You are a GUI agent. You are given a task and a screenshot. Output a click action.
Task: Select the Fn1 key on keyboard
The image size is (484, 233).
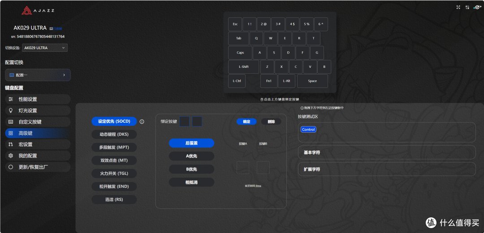(x=268, y=81)
